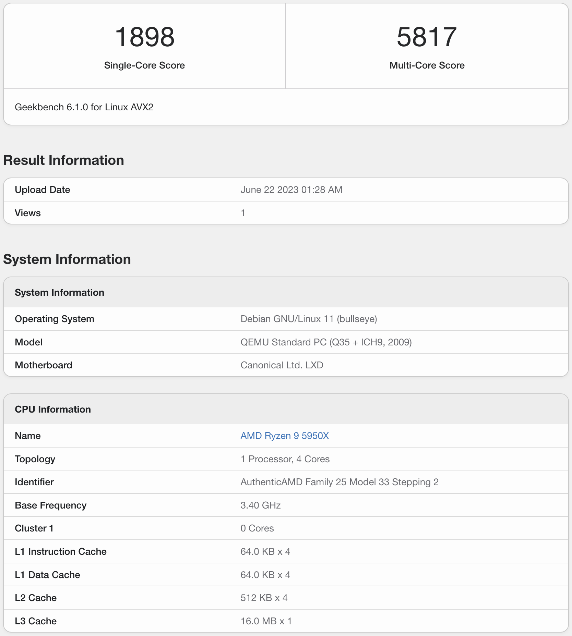Select the 0 Cores value
This screenshot has width=572, height=636.
click(257, 528)
